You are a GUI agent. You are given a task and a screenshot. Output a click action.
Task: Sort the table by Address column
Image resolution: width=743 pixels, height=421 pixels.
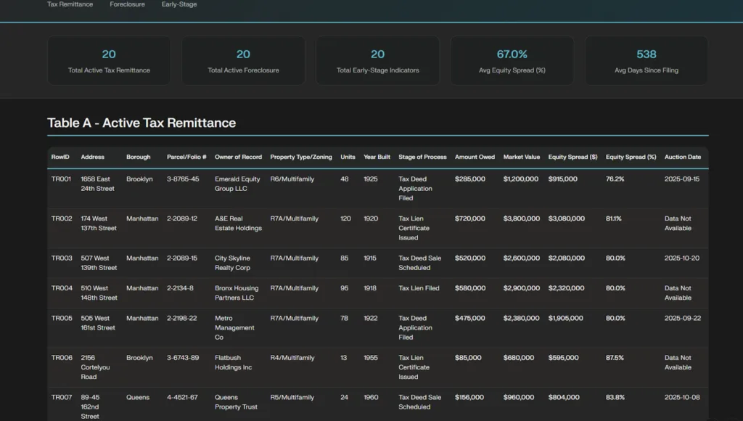(93, 157)
